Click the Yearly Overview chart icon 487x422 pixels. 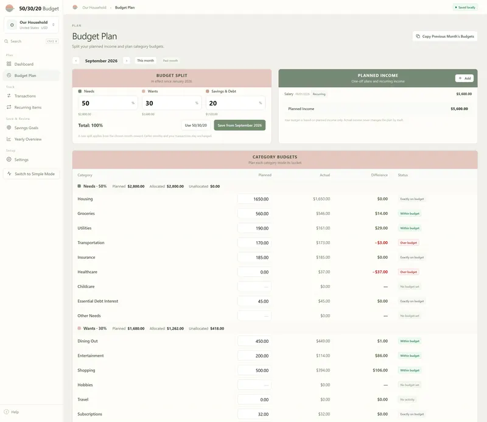coord(9,139)
